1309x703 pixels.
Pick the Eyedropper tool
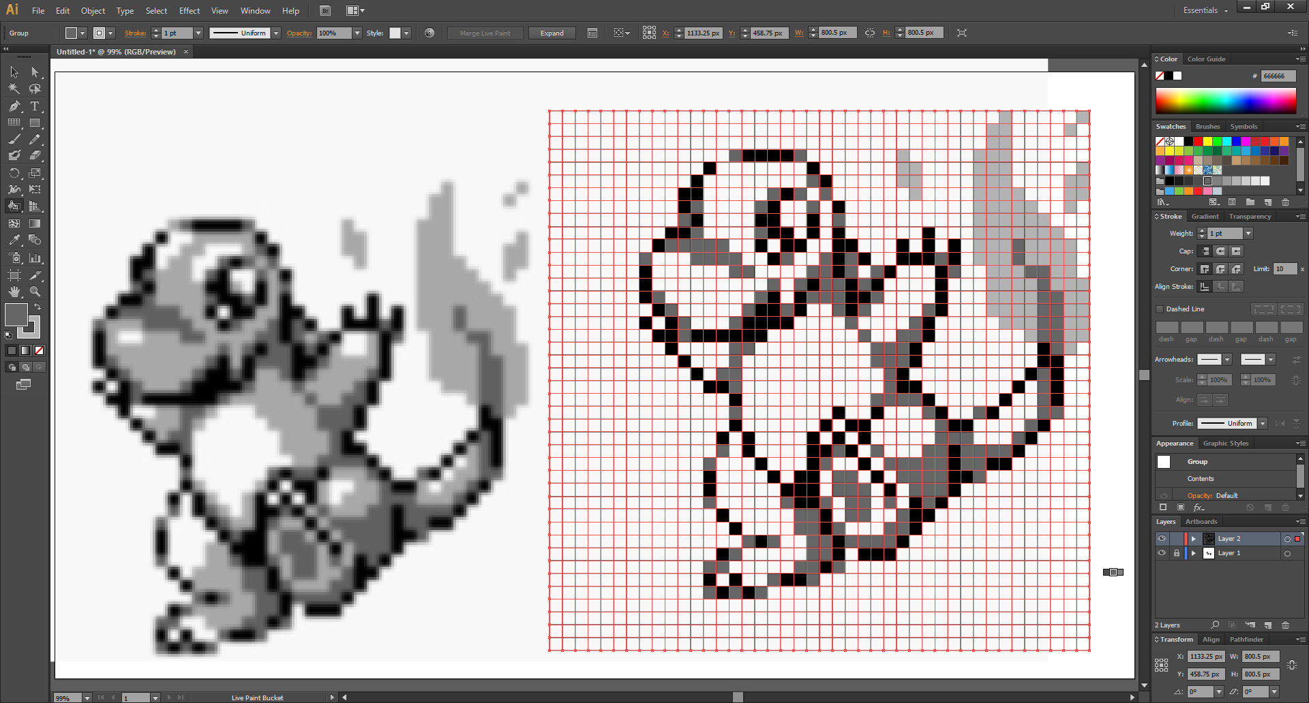point(14,240)
